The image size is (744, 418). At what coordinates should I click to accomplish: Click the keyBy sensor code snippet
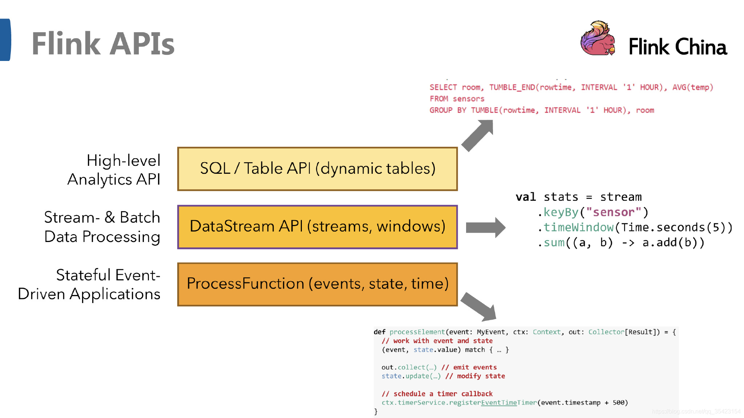coord(588,212)
